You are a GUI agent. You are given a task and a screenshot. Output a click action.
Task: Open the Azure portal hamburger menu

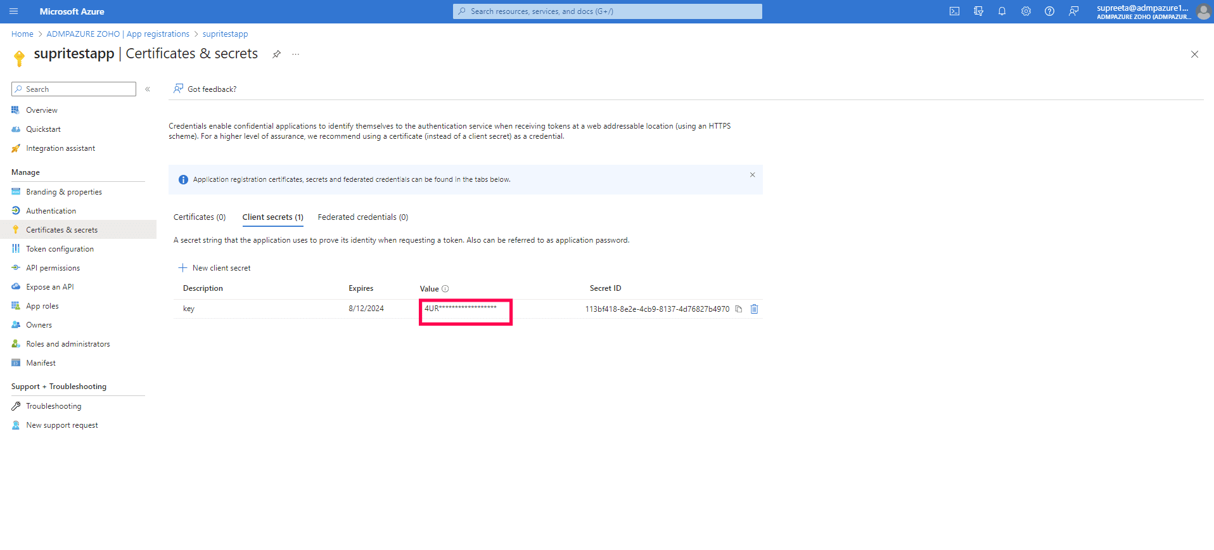click(14, 11)
